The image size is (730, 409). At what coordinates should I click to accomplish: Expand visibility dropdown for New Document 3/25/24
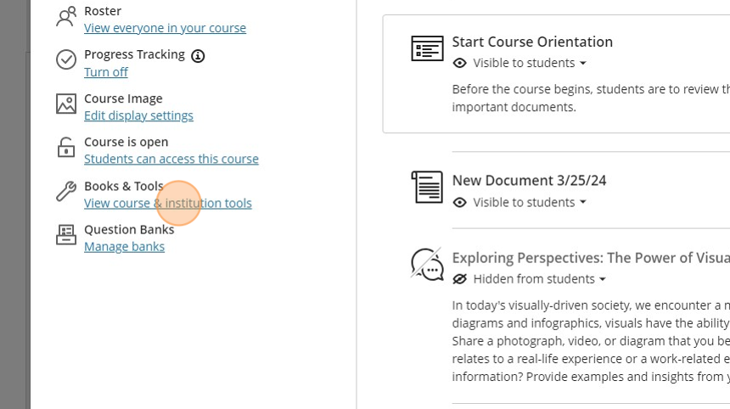[582, 203]
